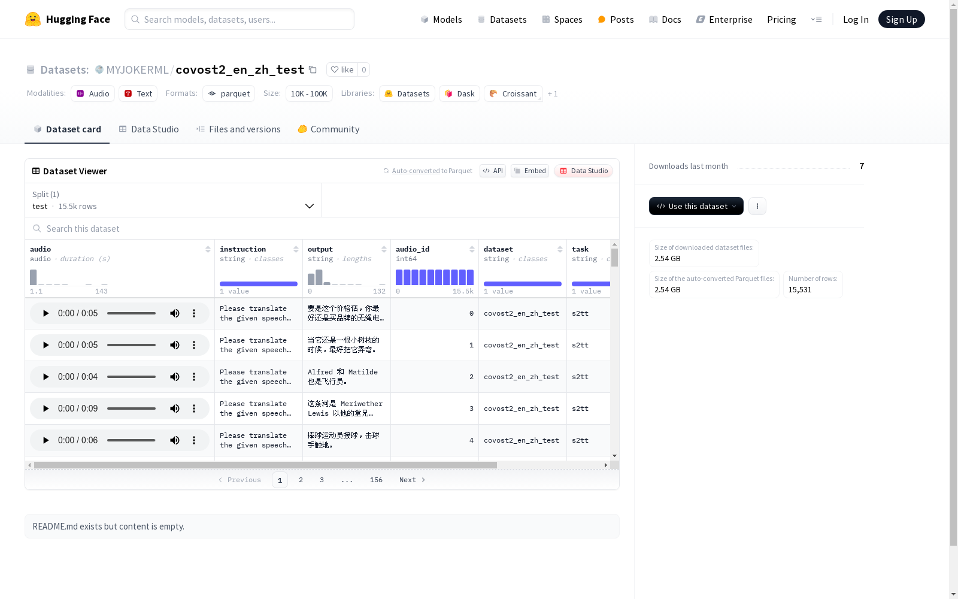Seek the audio progress bar in row 4
Image resolution: width=958 pixels, height=599 pixels.
131,440
